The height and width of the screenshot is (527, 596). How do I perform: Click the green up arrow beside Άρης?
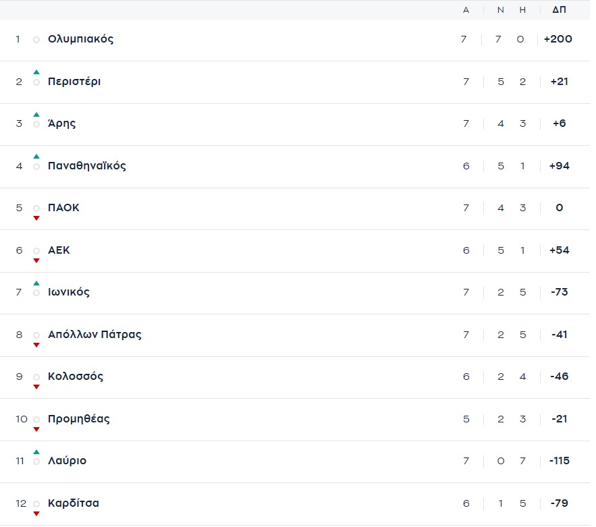(36, 115)
